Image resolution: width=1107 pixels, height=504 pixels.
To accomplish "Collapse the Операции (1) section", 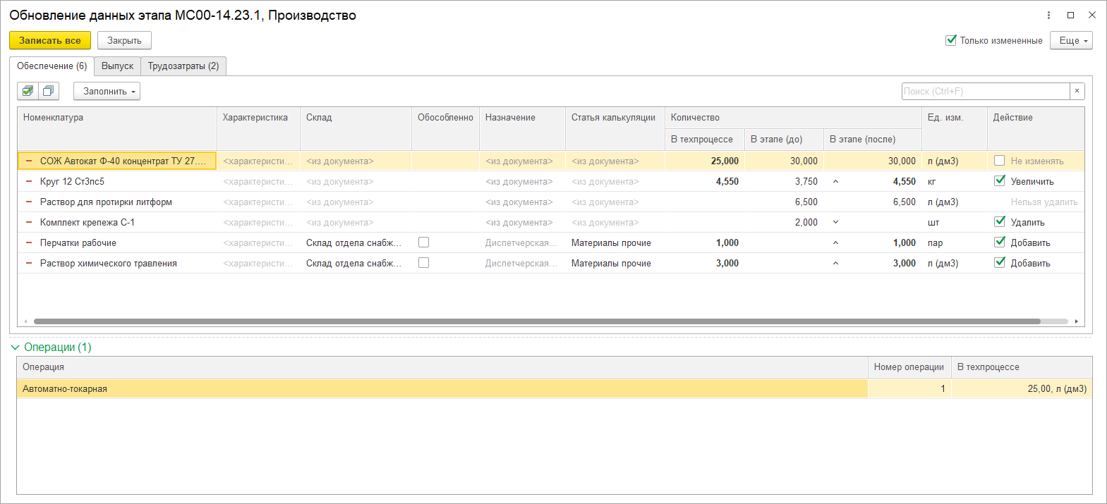I will (x=16, y=348).
